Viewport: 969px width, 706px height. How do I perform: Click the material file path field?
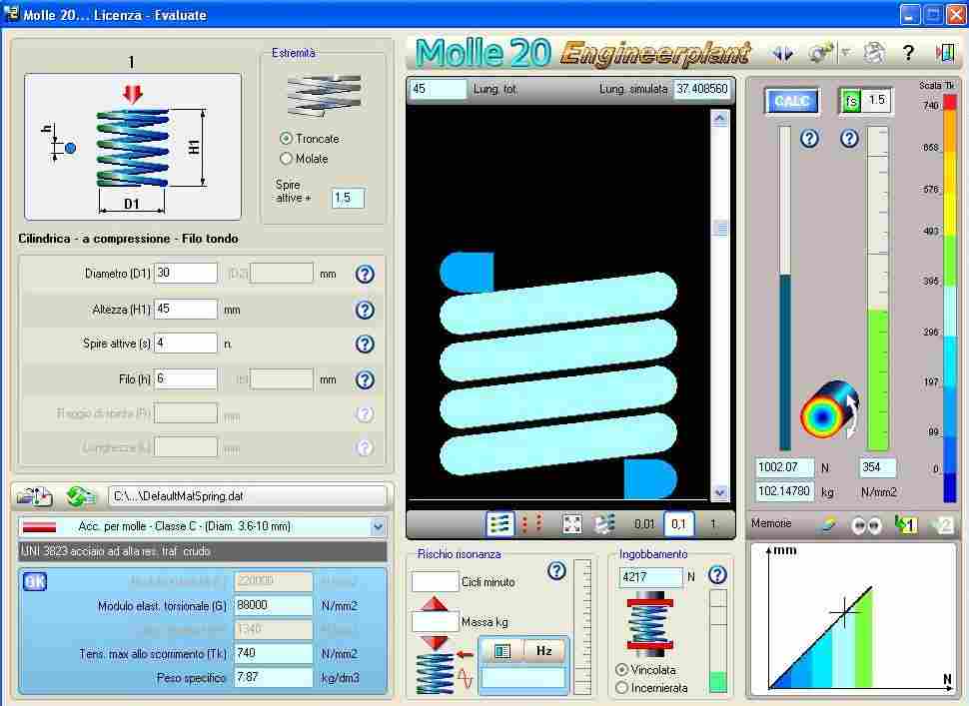coord(247,496)
